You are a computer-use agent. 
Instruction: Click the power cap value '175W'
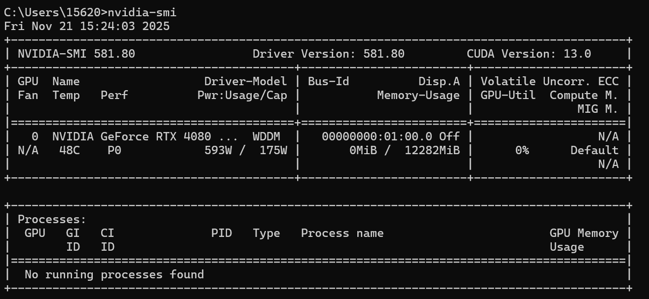coord(273,150)
